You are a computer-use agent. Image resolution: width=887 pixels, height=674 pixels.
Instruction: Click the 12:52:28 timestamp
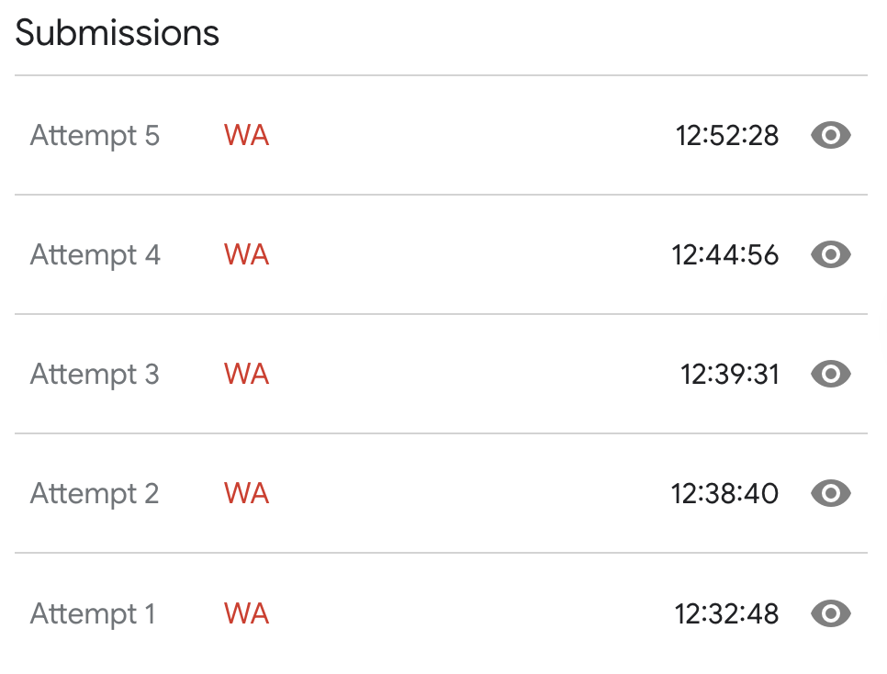pos(727,136)
